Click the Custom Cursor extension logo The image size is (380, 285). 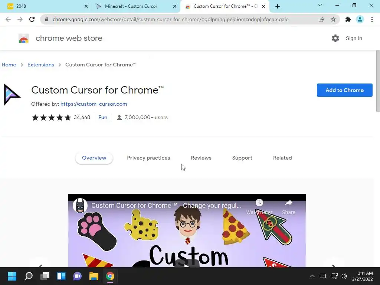(x=12, y=95)
